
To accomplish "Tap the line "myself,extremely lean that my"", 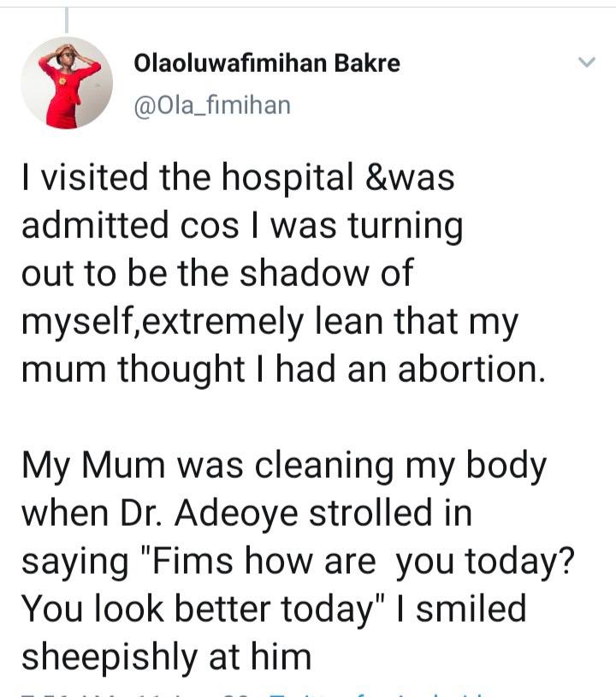I will click(x=270, y=321).
